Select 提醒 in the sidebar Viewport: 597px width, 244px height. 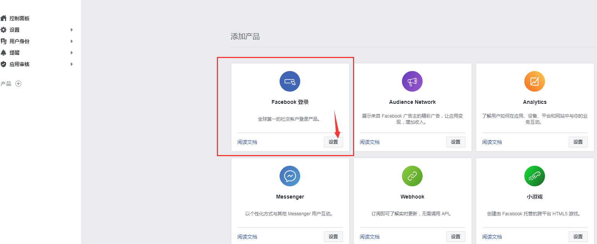click(x=15, y=53)
